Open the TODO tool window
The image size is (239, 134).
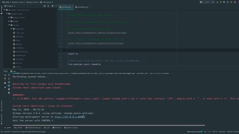pos(18,128)
